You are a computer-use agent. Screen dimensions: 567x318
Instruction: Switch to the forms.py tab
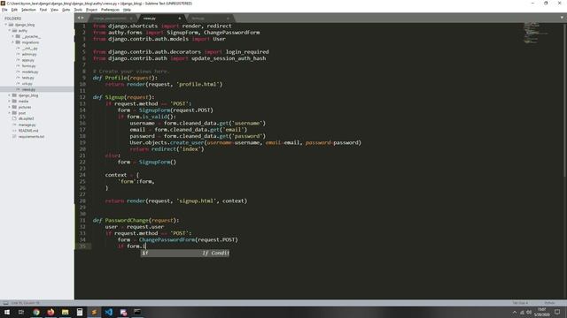pos(210,18)
